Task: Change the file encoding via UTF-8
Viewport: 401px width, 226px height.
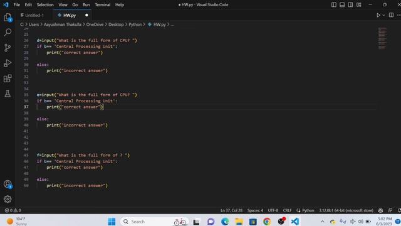Action: pos(273,210)
